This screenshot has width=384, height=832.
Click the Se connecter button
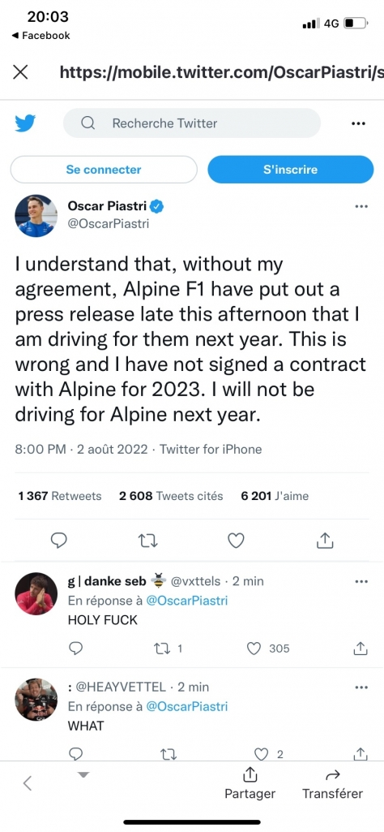(x=104, y=170)
